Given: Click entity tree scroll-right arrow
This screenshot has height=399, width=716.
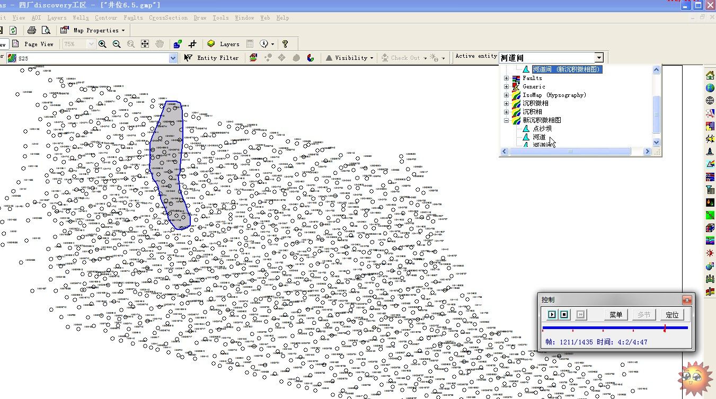Looking at the screenshot, I should pyautogui.click(x=647, y=152).
